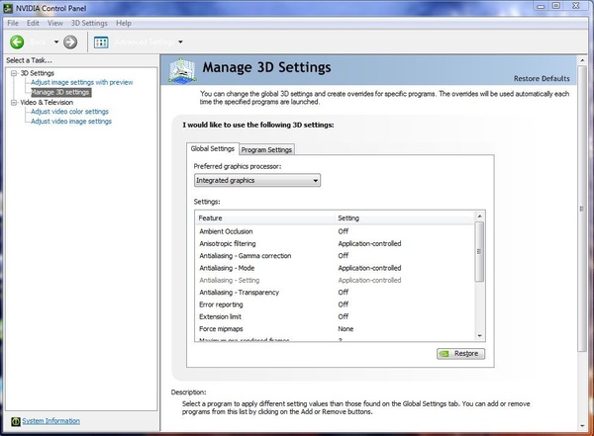Screen dimensions: 594x436
Task: Click the Forward arrow icon in toolbar
Action: 70,42
